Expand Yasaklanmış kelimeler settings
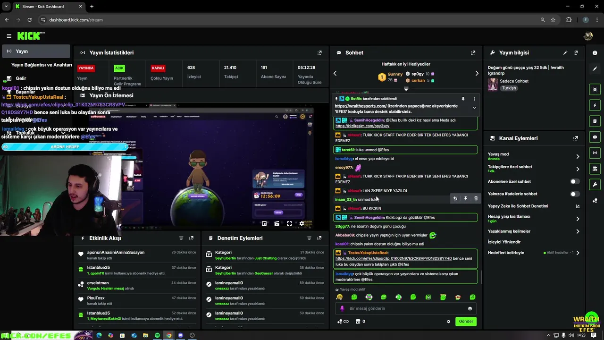This screenshot has width=604, height=340. (578, 231)
